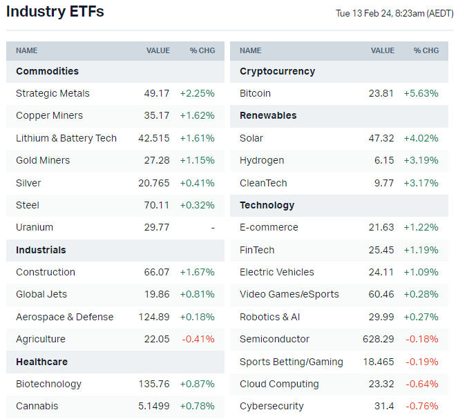Select Aerospace & Defense ETF
The width and height of the screenshot is (458, 419).
pos(64,317)
